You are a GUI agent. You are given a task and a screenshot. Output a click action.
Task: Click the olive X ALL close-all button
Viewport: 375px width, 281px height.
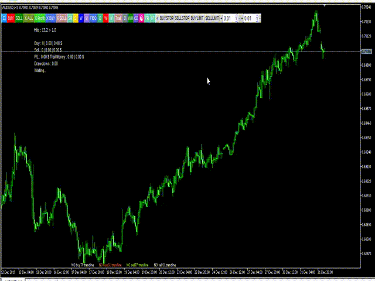[x=29, y=18]
